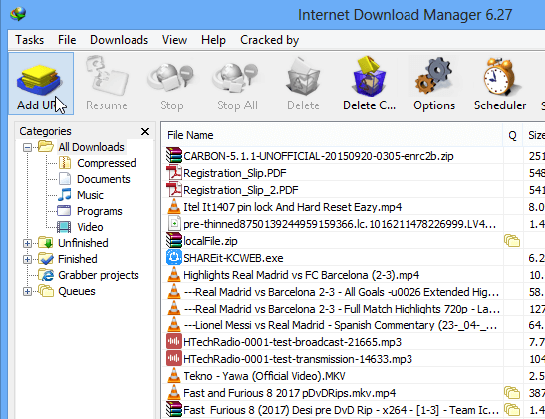Select the Compressed category

pos(107,163)
